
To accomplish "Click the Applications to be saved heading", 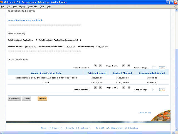I will click(22, 11).
